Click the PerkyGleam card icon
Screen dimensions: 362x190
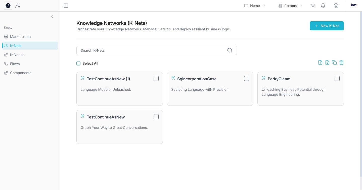[264, 78]
